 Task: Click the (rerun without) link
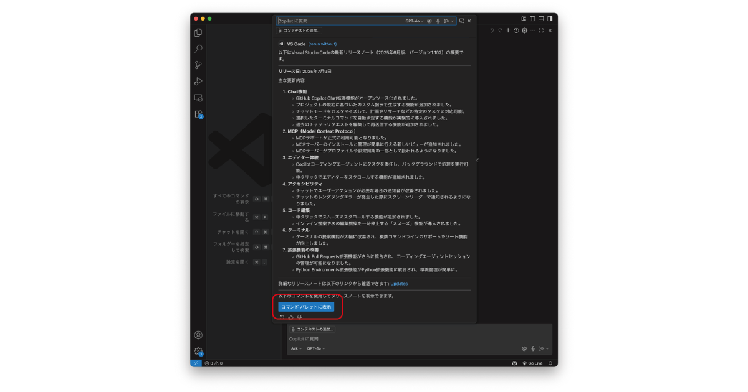click(322, 44)
